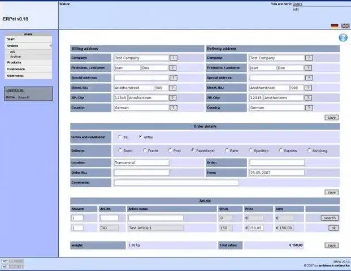Screen dimensions: 351x271
Task: Select the 'frei' terms radio button
Action: click(120, 136)
